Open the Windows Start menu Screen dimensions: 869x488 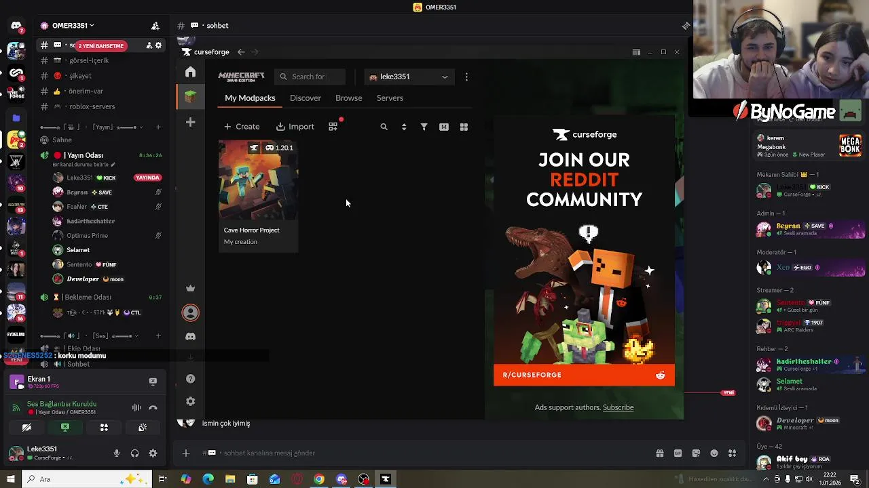point(10,479)
